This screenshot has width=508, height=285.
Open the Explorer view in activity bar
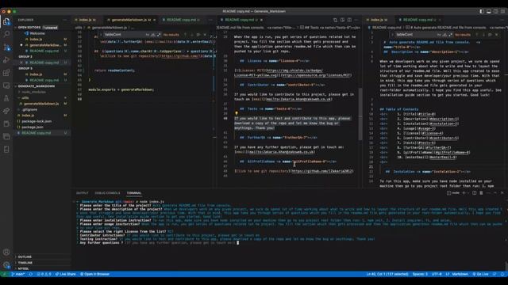[x=6, y=21]
